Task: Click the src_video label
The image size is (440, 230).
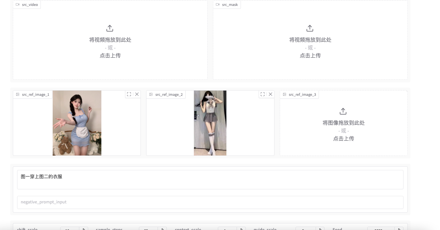Action: (30, 5)
